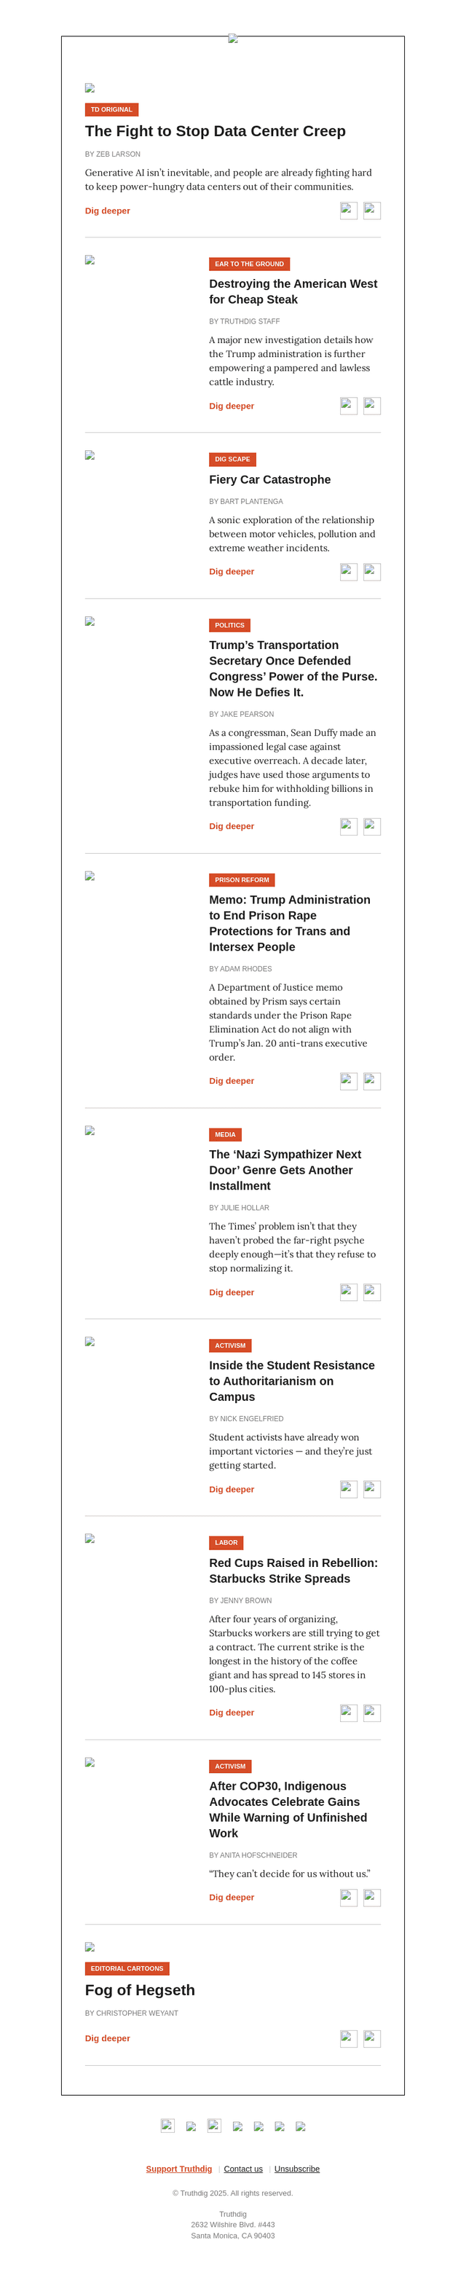Image resolution: width=466 pixels, height=2283 pixels.
Task: Click right share icon for COP30 article
Action: click(372, 1898)
